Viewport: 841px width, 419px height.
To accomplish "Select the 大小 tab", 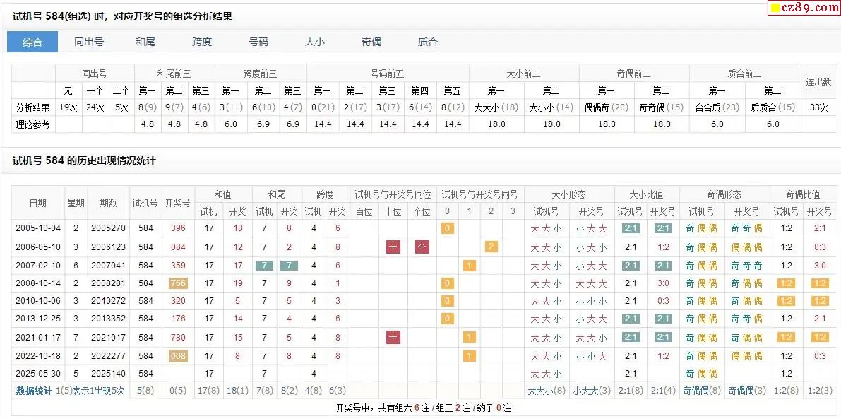I will (x=315, y=42).
